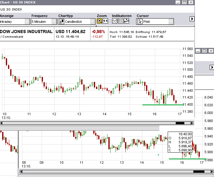This screenshot has height=177, width=214.
Task: Click the Eröffnung: 11.479,67 value
Action: click(151, 32)
